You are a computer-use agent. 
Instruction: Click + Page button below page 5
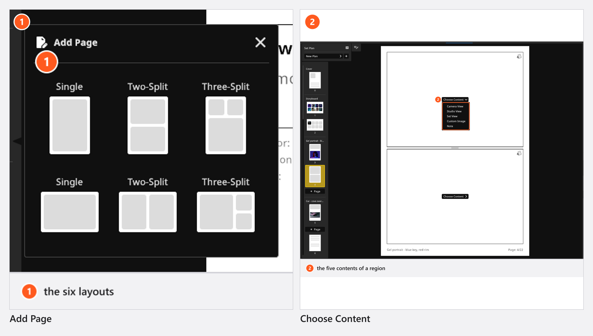tap(315, 229)
